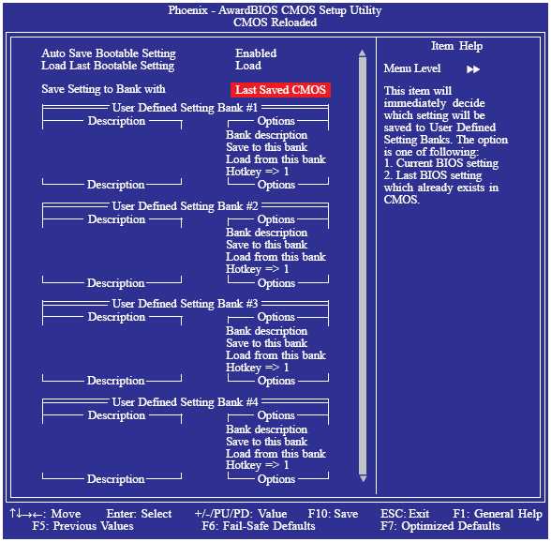This screenshot has height=542, width=551.
Task: Click the scrollbar down arrow
Action: tap(363, 478)
